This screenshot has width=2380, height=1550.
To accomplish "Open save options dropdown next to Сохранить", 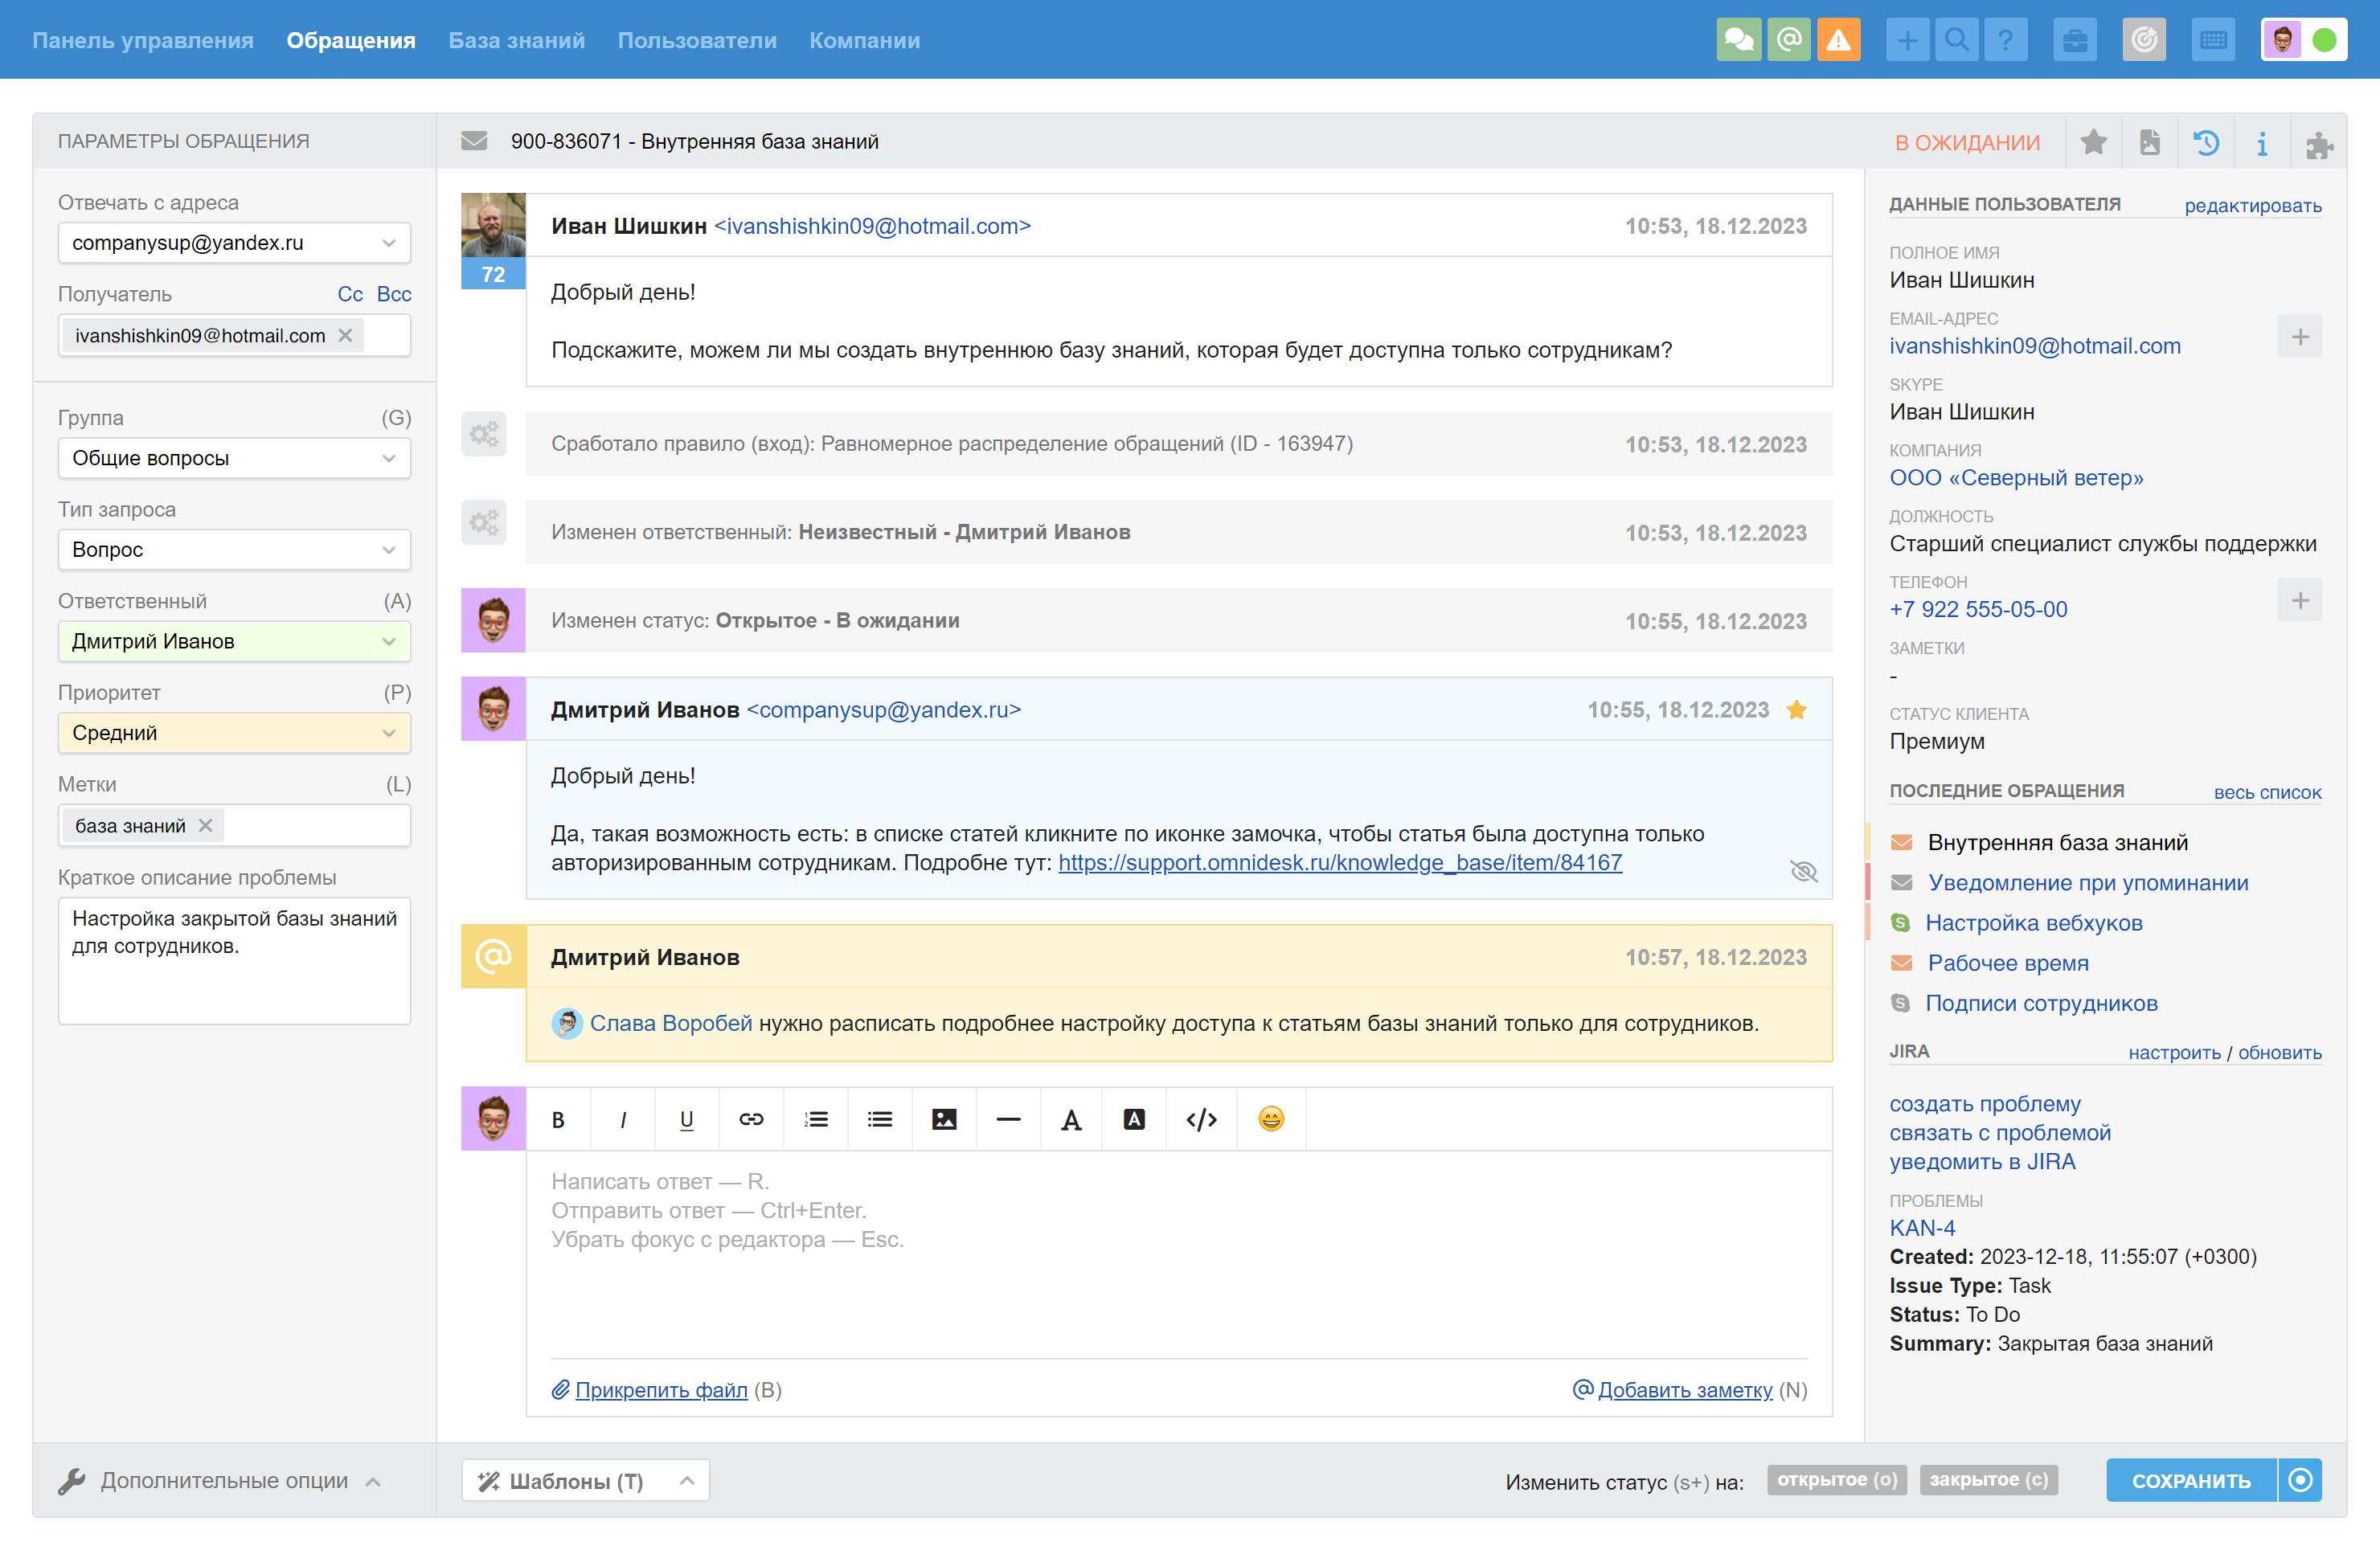I will (2300, 1480).
